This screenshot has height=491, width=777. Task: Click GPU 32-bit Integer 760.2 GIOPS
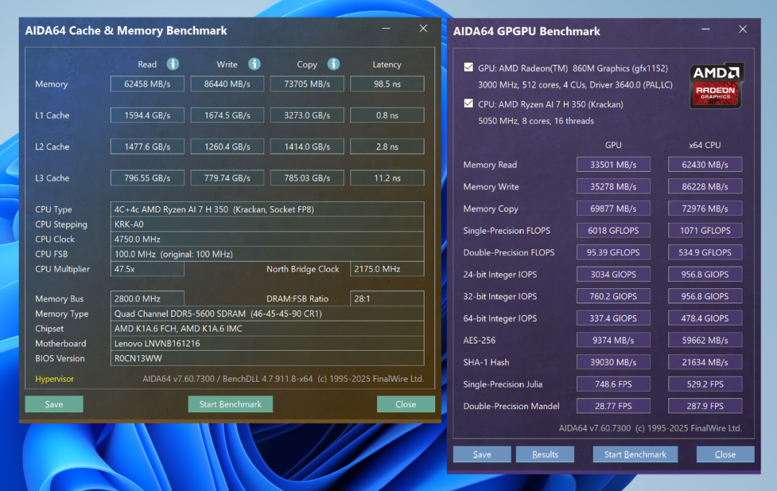click(613, 296)
